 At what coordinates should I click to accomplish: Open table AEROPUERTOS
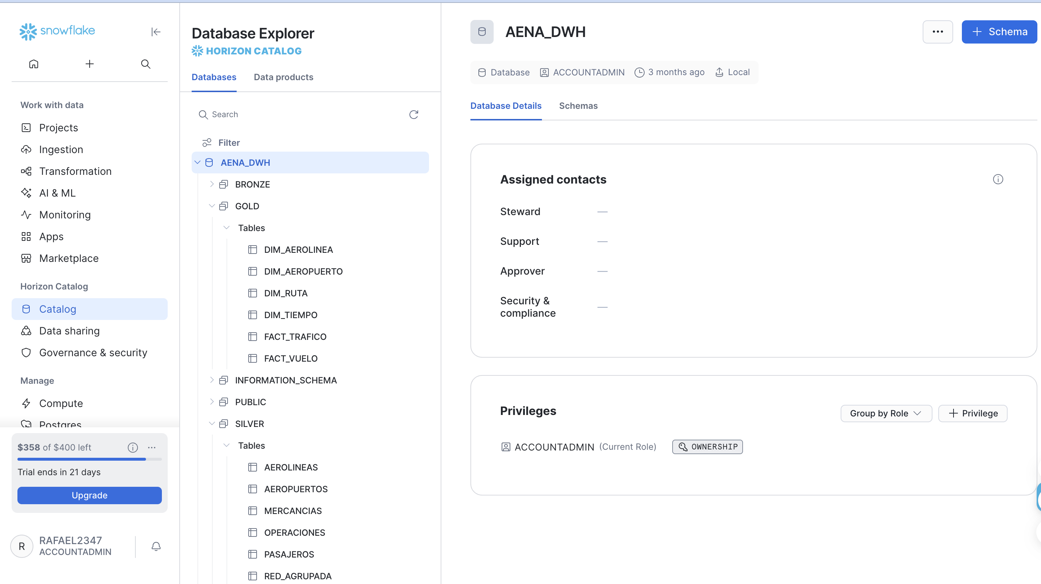tap(296, 489)
